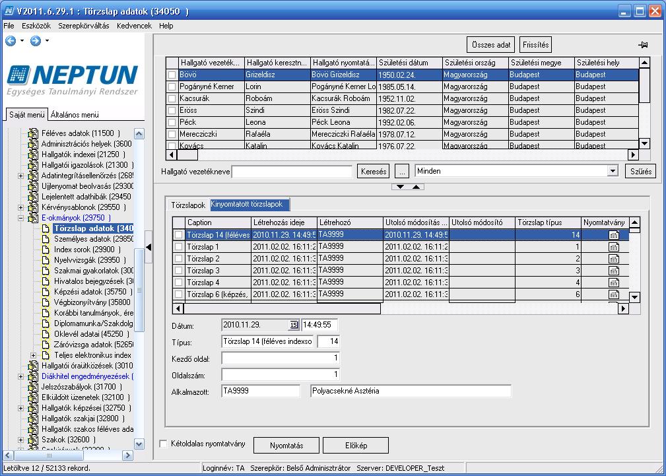Tick the checkbox for Eröss Szindi row

pyautogui.click(x=172, y=110)
